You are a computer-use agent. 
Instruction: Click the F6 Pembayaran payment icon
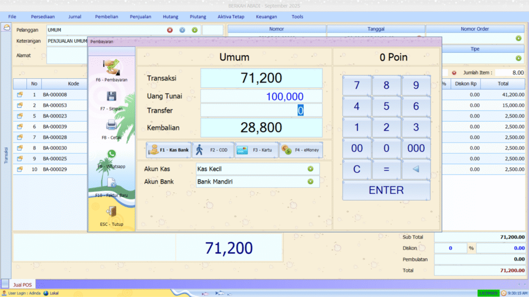coord(112,67)
